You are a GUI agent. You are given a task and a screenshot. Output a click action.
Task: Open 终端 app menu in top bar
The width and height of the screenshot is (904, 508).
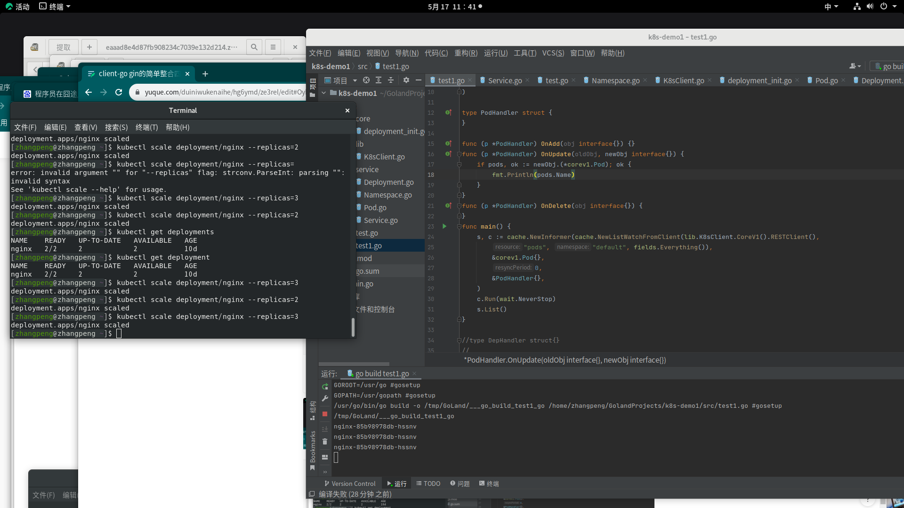[55, 7]
